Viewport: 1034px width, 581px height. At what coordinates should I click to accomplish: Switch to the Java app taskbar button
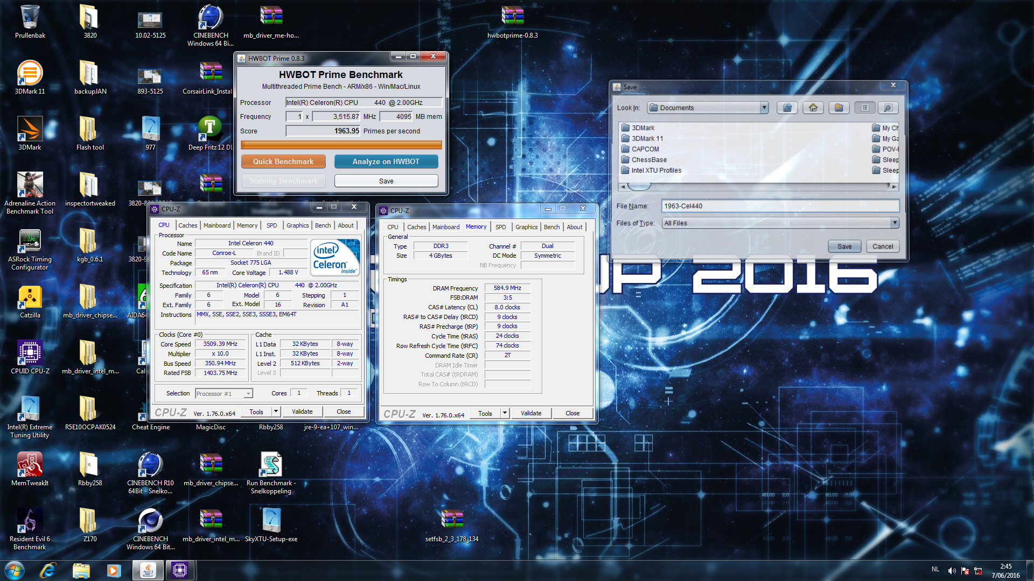[x=148, y=570]
